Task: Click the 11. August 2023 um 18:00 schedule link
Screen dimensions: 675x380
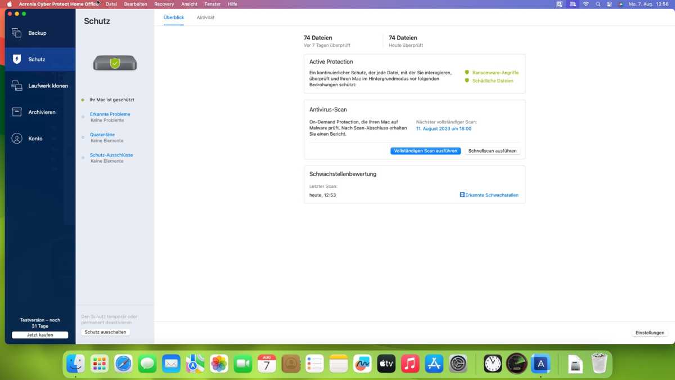Action: point(444,129)
